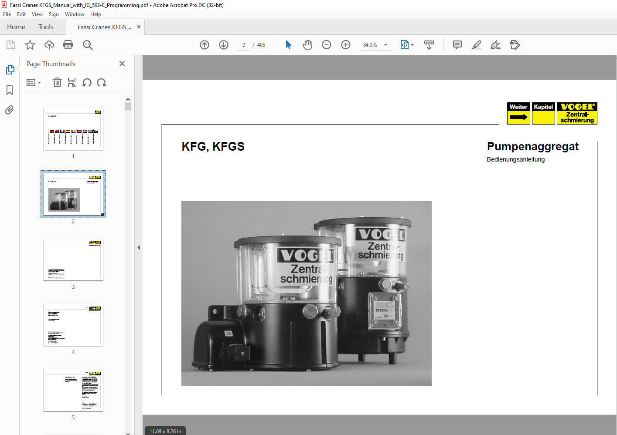617x435 pixels.
Task: Click the Print Pages thumbnail toolbar icon
Action: [x=72, y=82]
